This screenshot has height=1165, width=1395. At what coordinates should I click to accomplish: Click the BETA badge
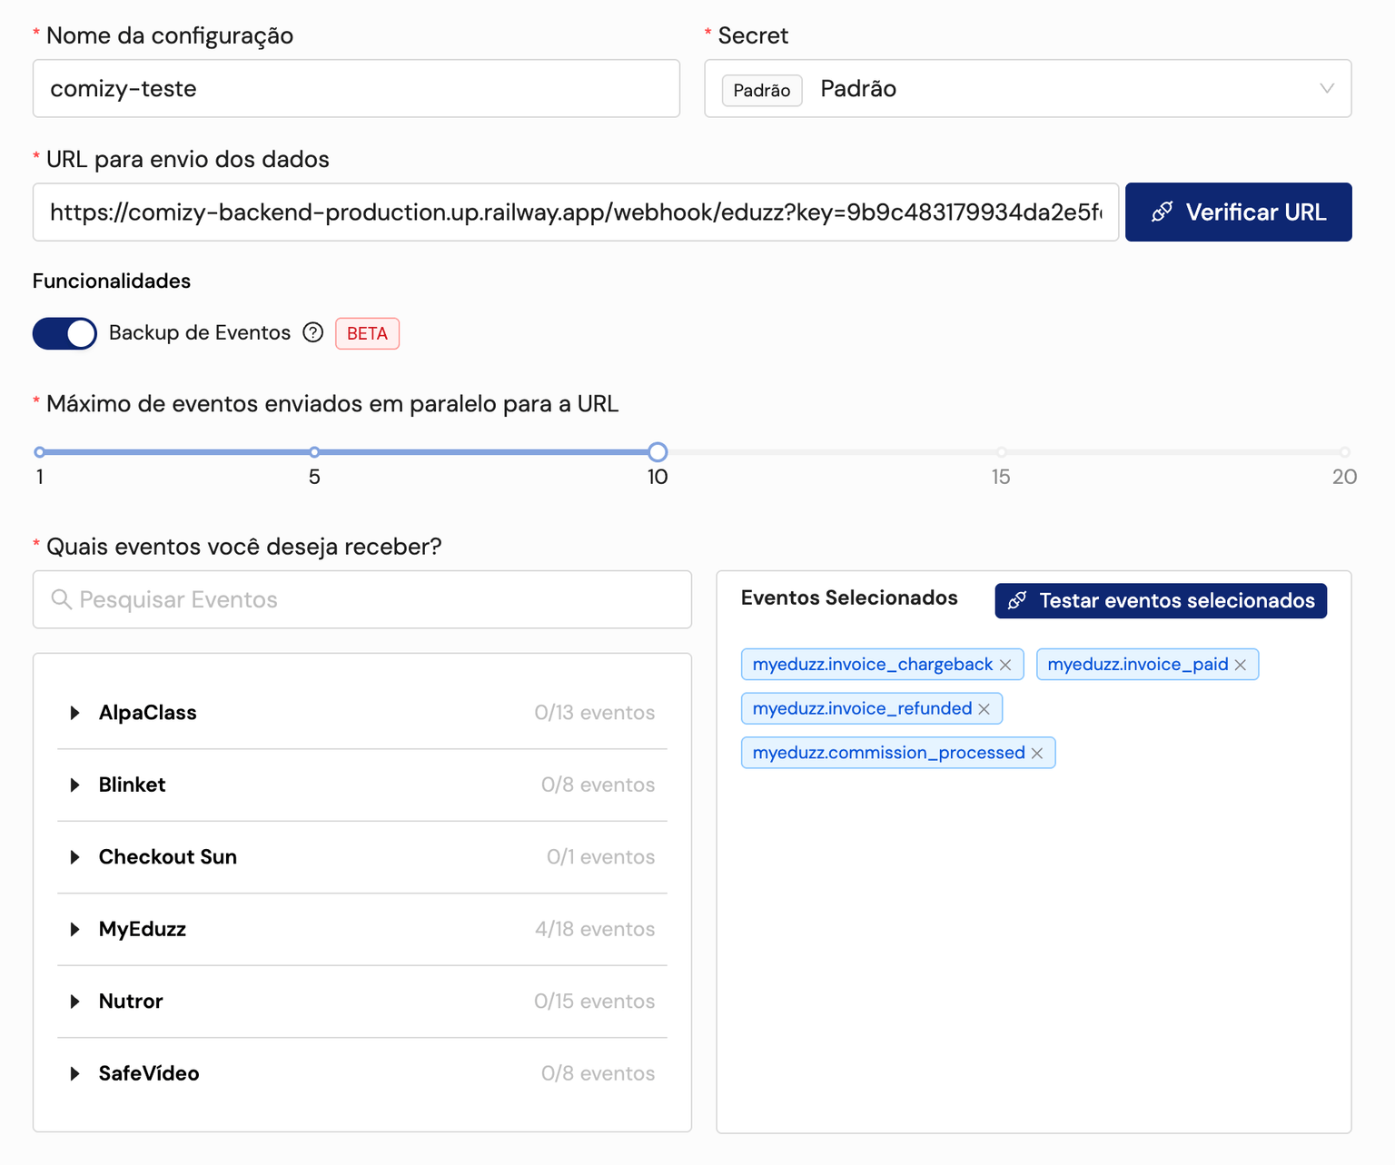click(x=367, y=333)
